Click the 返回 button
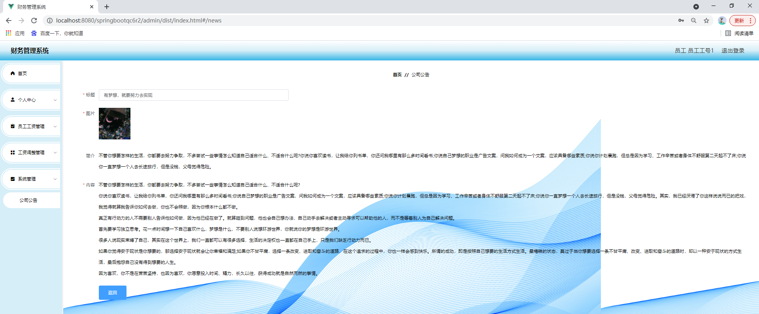Screen dimensions: 759x314 (x=113, y=293)
